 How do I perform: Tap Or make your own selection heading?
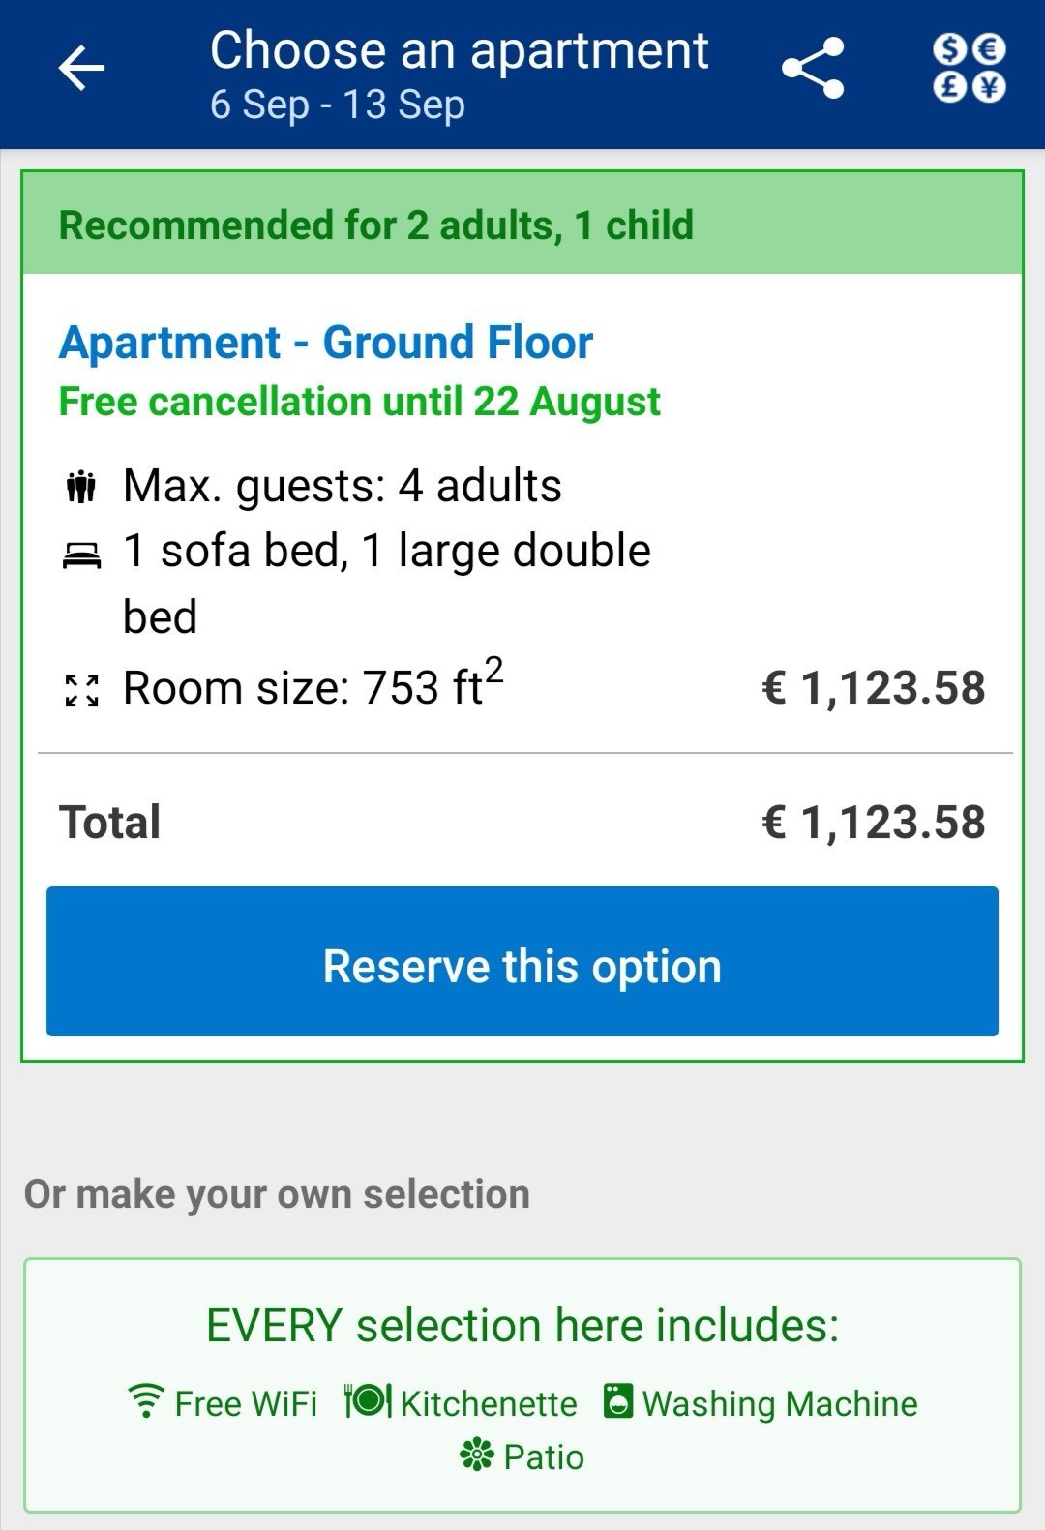pyautogui.click(x=277, y=1194)
